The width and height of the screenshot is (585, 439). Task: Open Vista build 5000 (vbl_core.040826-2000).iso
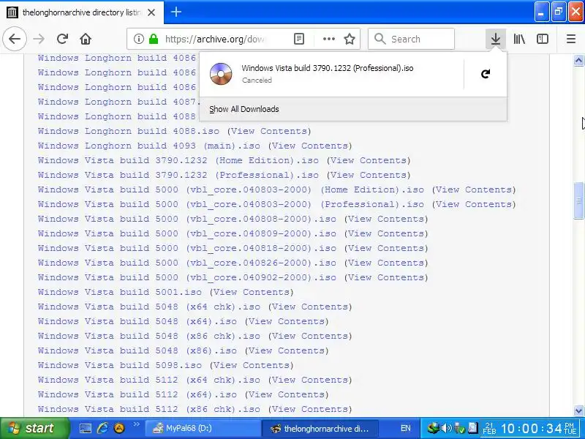tap(187, 263)
